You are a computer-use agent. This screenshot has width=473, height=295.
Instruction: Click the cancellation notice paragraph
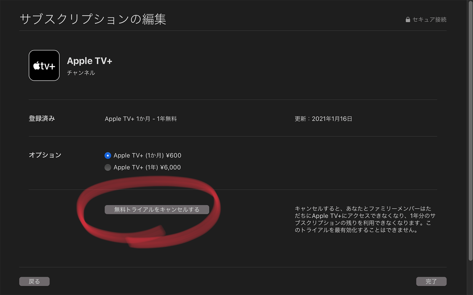pos(365,219)
